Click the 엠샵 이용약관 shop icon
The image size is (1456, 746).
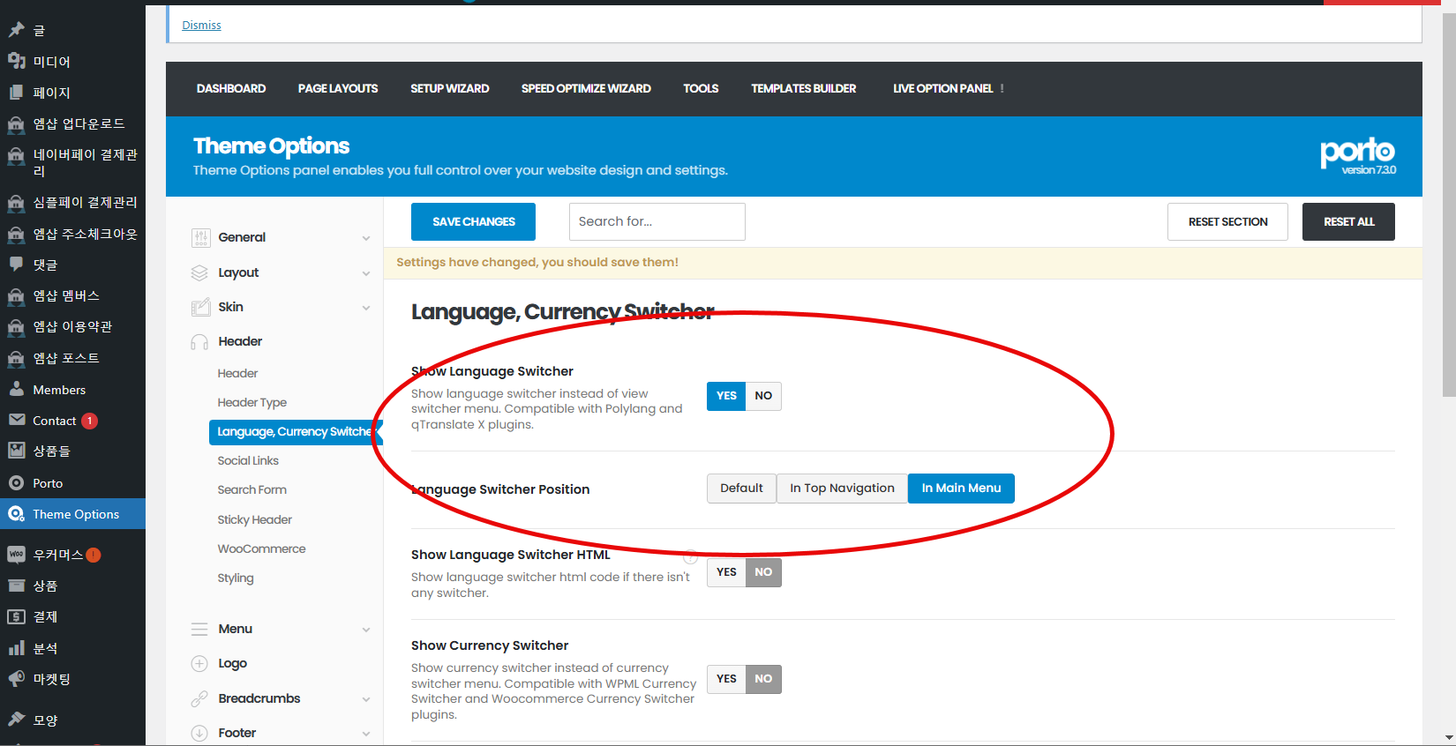(x=16, y=327)
